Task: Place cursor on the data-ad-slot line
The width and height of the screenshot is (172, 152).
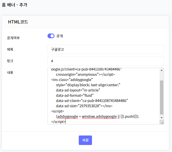Action: [x=84, y=106]
